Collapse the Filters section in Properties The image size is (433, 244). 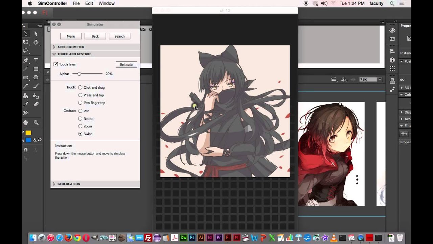[402, 126]
